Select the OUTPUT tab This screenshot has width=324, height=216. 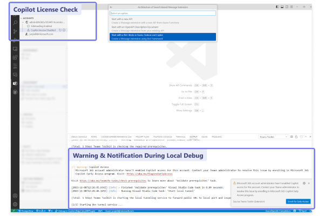click(193, 137)
